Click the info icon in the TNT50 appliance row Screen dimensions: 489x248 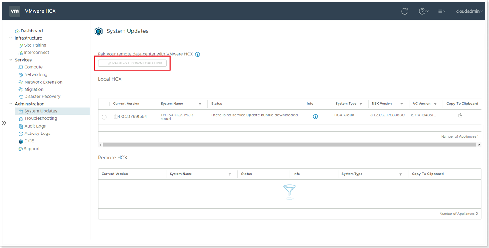coord(315,117)
